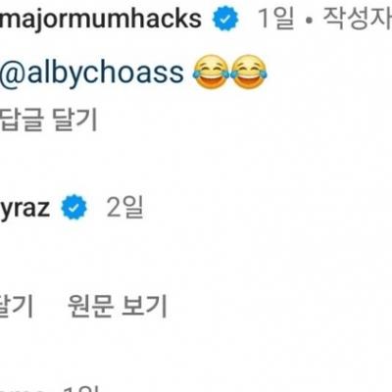The height and width of the screenshot is (392, 392).
Task: Tap 원문 보기 to see original
Action: click(x=118, y=306)
